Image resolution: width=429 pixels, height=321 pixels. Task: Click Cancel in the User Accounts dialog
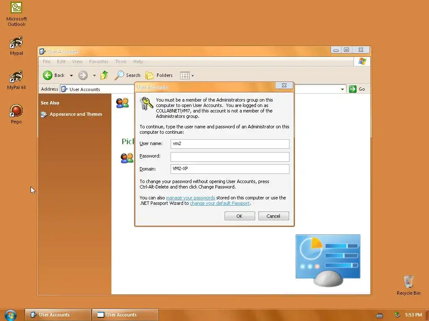click(273, 216)
